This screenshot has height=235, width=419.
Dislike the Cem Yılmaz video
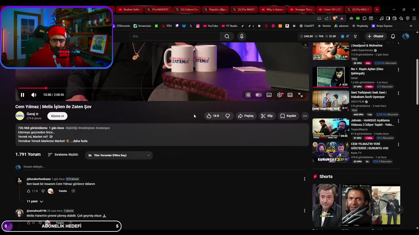pyautogui.click(x=228, y=116)
